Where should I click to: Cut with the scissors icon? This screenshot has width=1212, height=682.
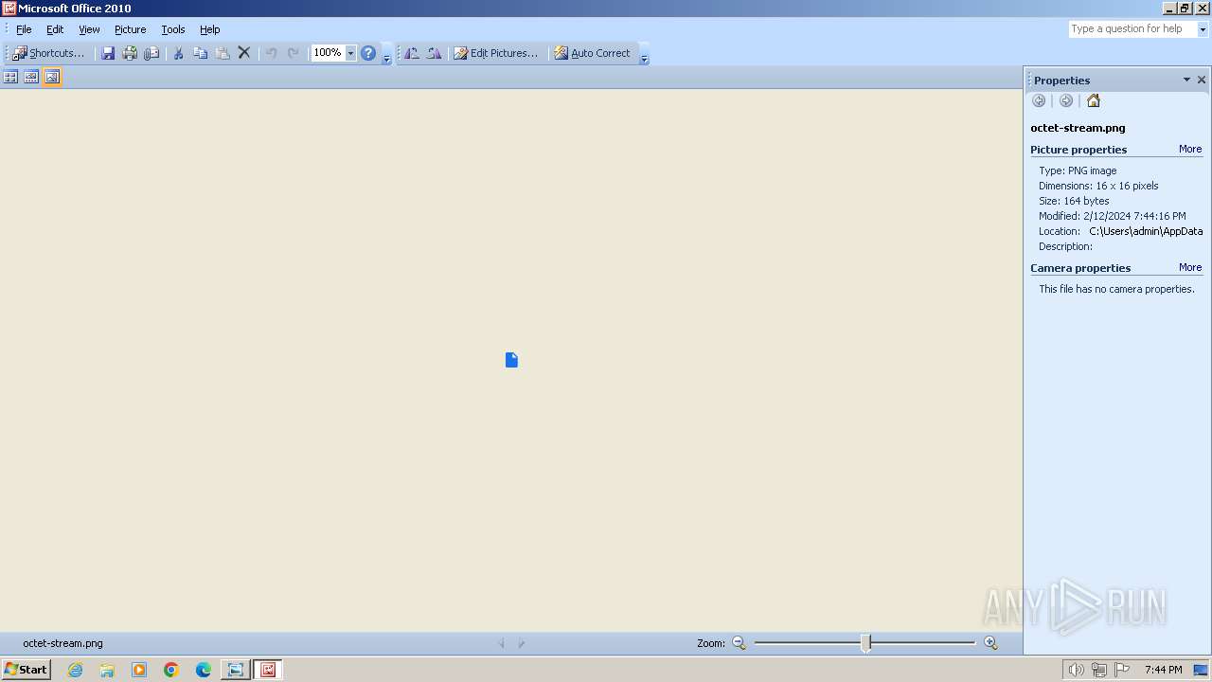[x=178, y=53]
